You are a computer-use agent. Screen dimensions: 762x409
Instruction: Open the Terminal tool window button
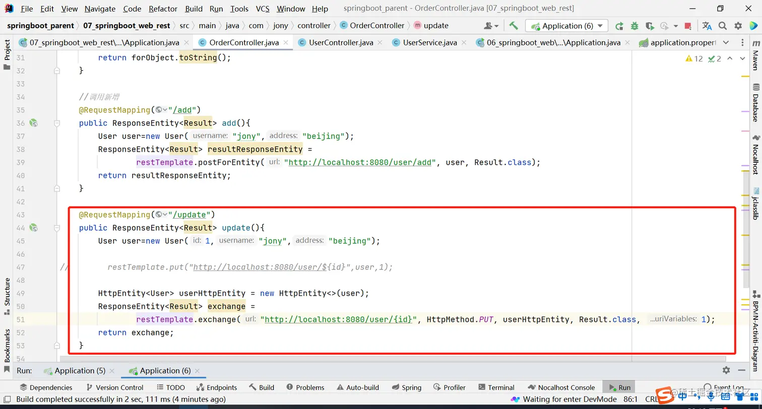(496, 387)
